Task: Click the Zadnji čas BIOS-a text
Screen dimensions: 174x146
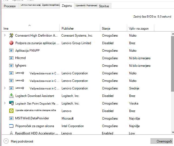Action: 152,16
